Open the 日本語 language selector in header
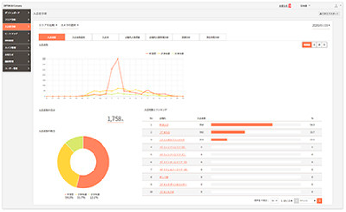 tap(307, 6)
